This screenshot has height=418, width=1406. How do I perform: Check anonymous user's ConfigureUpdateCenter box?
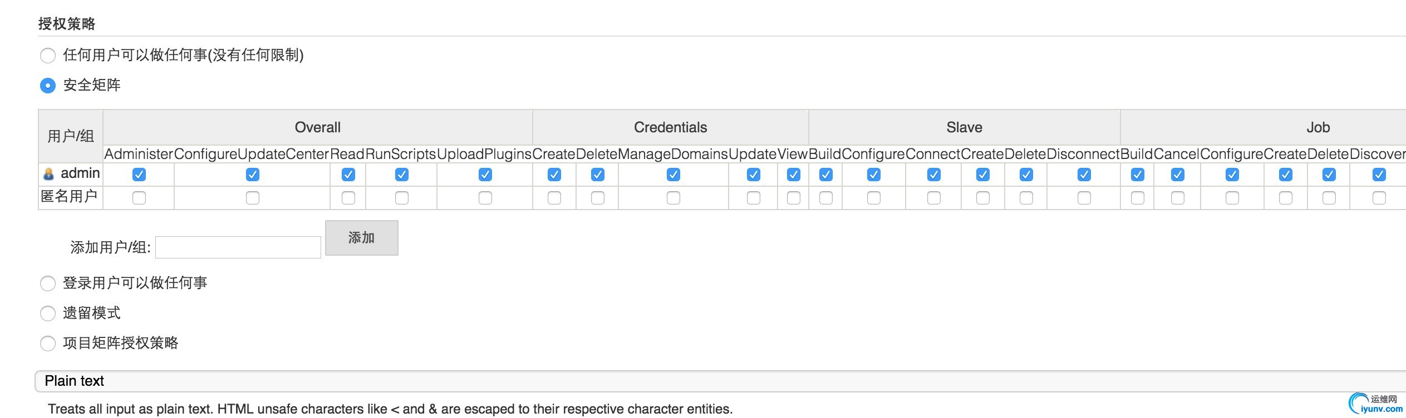click(x=253, y=198)
